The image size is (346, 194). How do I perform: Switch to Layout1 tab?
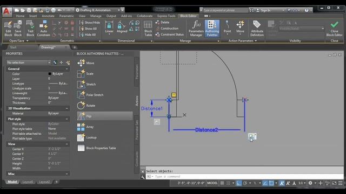point(28,182)
